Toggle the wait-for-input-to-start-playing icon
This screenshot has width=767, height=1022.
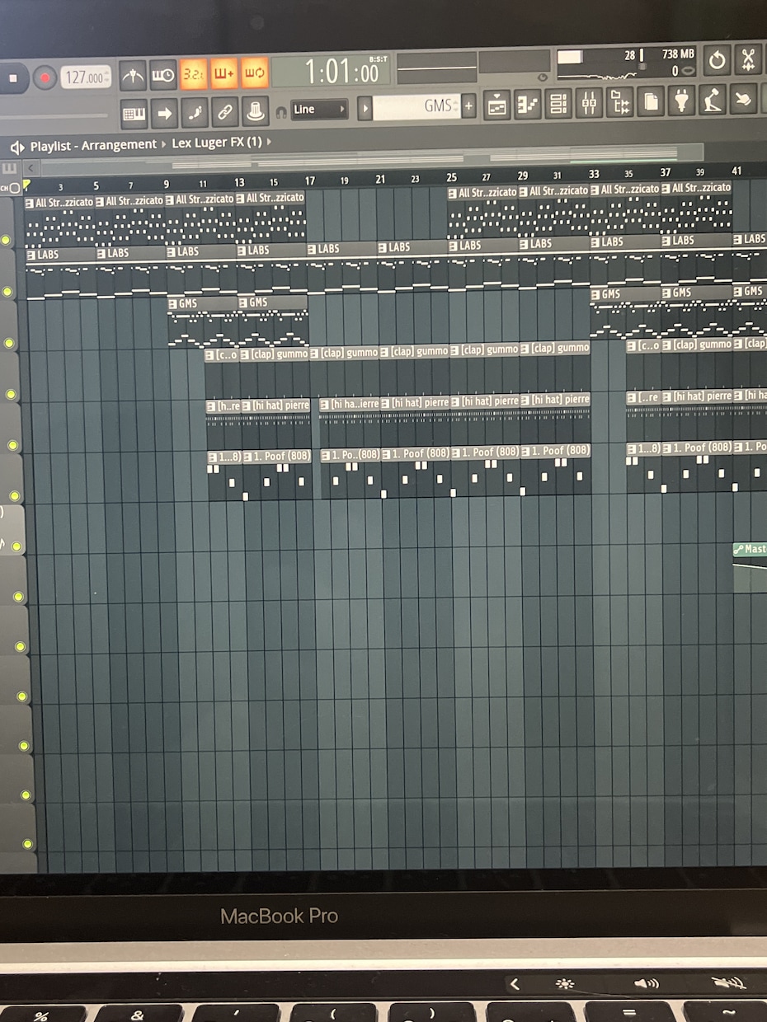pos(163,75)
